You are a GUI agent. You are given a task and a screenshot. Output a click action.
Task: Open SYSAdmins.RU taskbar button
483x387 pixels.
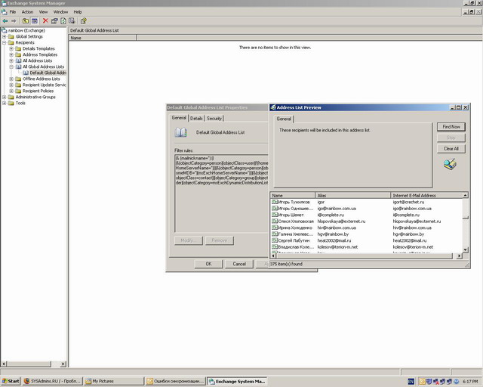click(x=53, y=382)
